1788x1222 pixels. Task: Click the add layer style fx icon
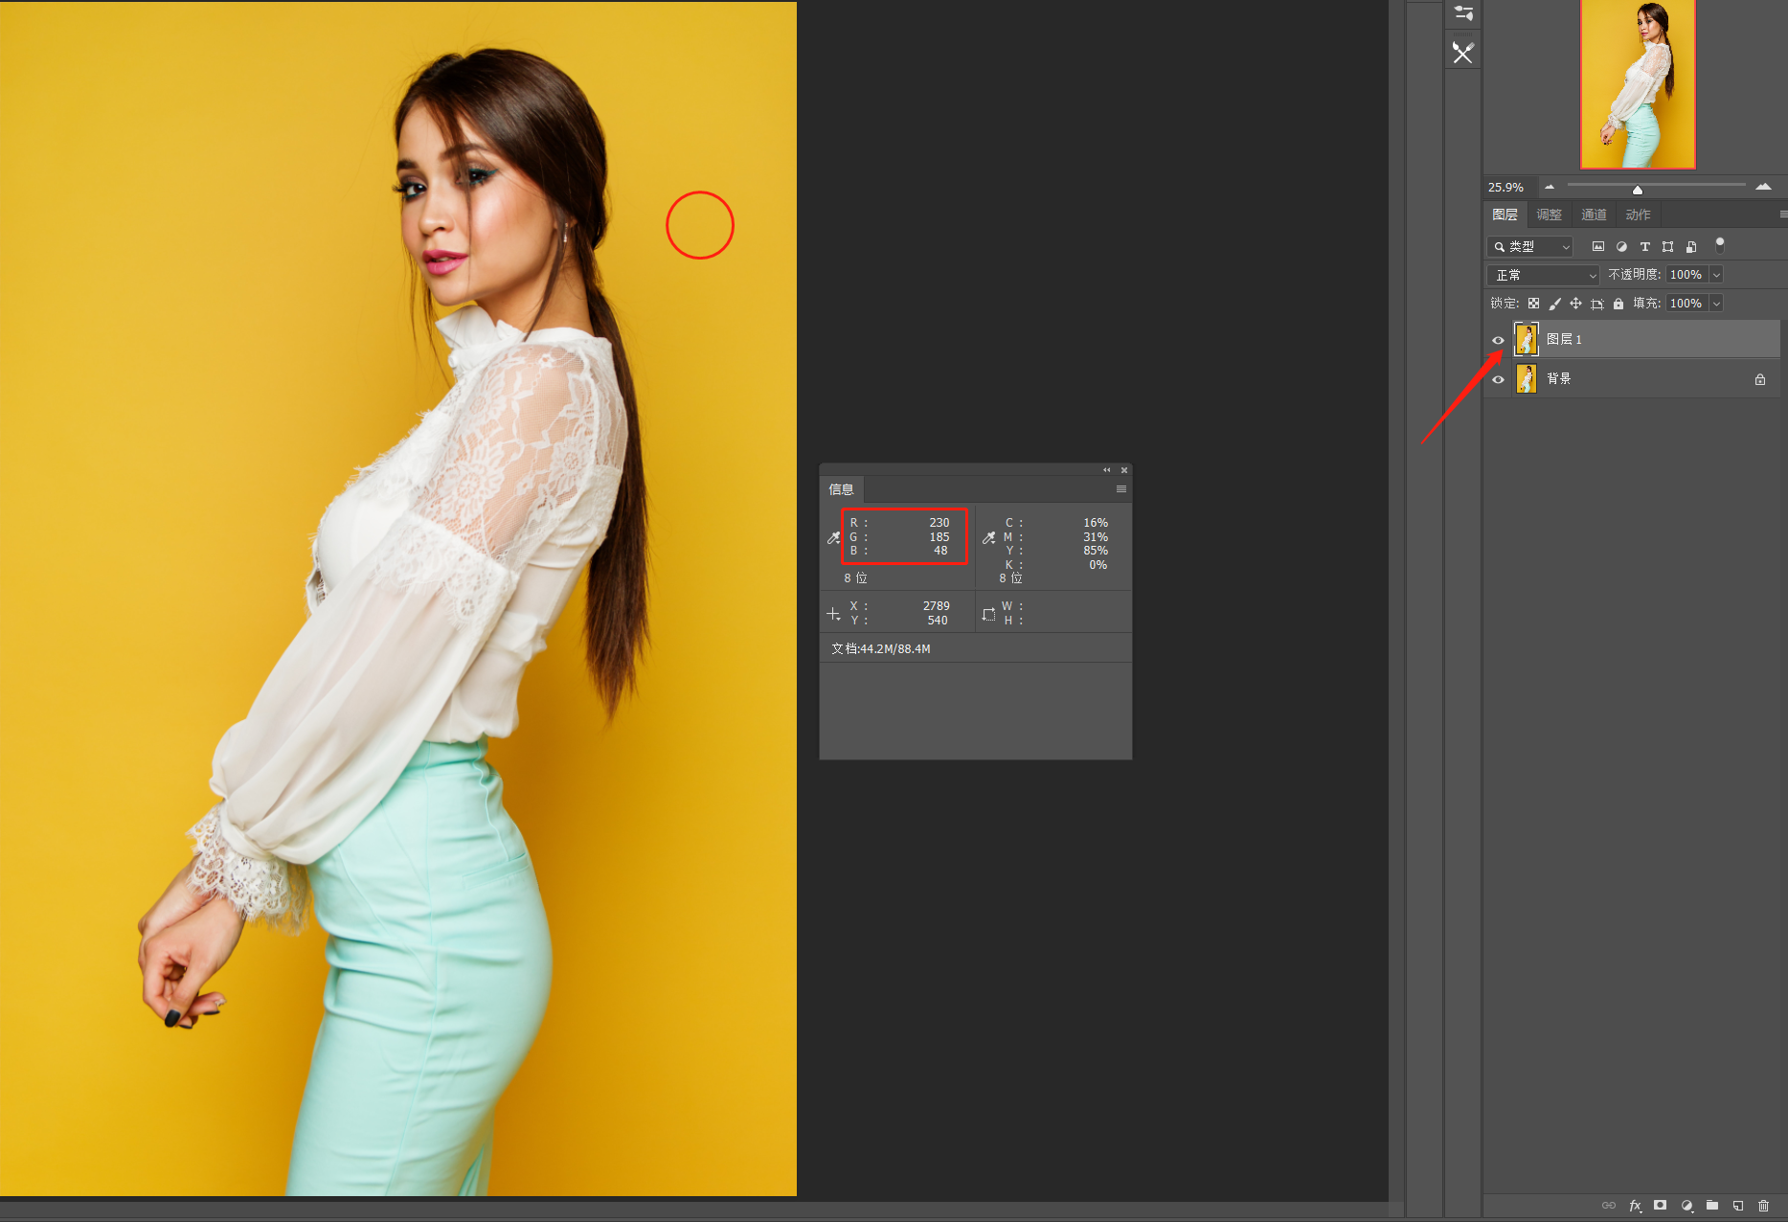[x=1635, y=1206]
